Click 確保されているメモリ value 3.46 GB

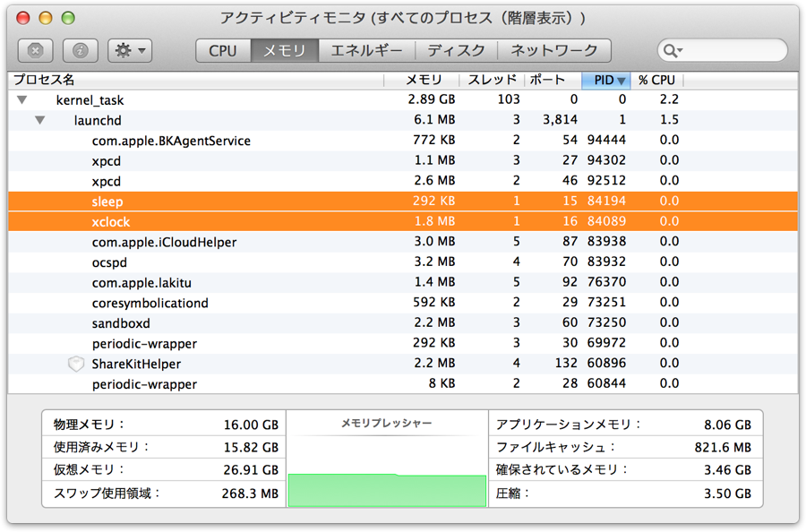click(728, 470)
